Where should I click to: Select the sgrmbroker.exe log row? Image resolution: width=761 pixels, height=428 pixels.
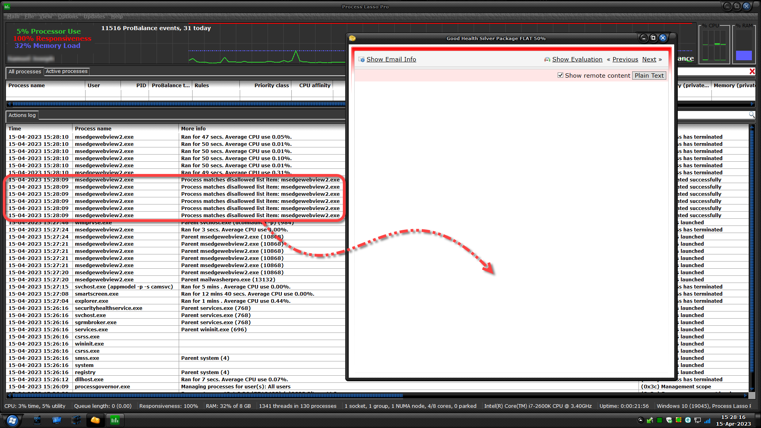click(x=176, y=322)
